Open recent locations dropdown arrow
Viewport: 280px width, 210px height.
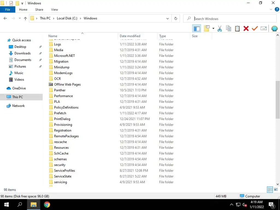(x=20, y=18)
